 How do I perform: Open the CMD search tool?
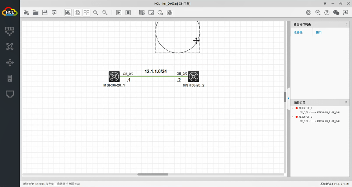tap(318, 13)
